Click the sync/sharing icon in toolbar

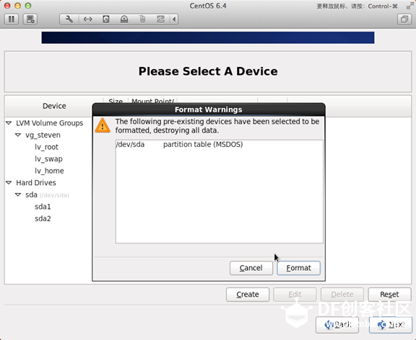[160, 19]
